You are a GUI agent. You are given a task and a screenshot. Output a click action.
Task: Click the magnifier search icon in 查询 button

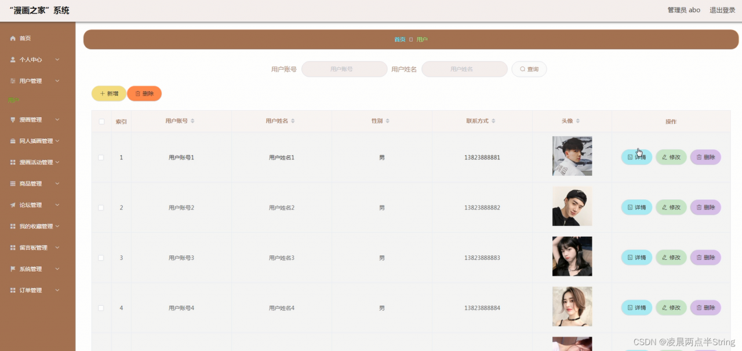(522, 69)
